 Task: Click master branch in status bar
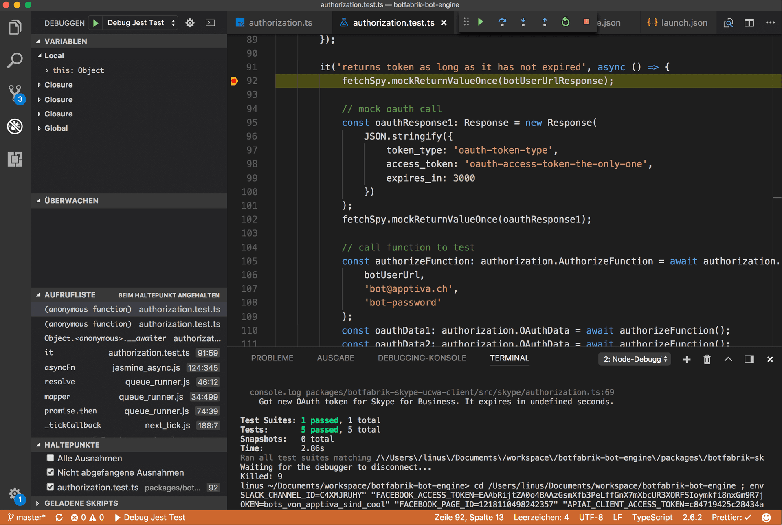[26, 517]
